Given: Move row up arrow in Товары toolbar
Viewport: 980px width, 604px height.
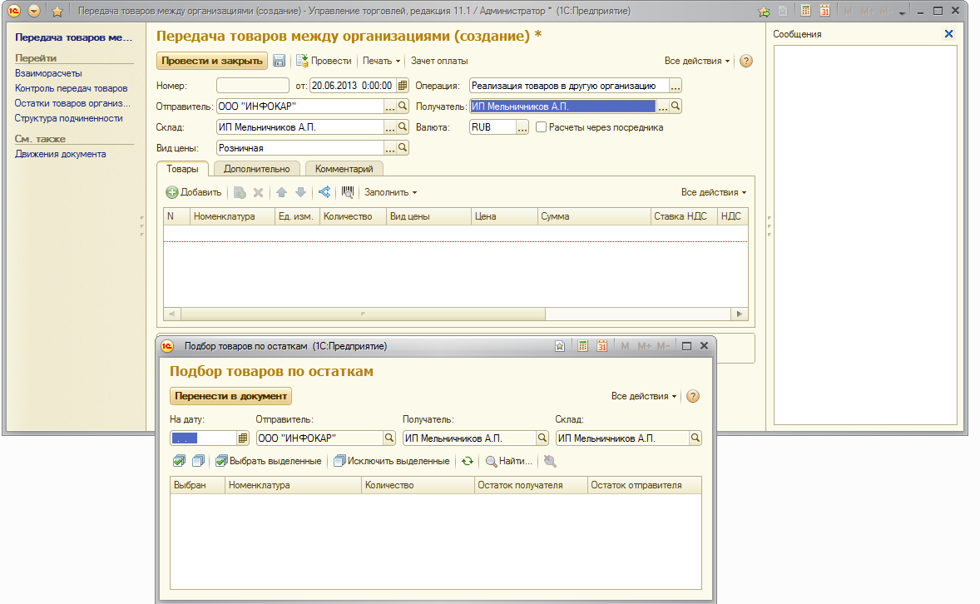Looking at the screenshot, I should point(282,192).
